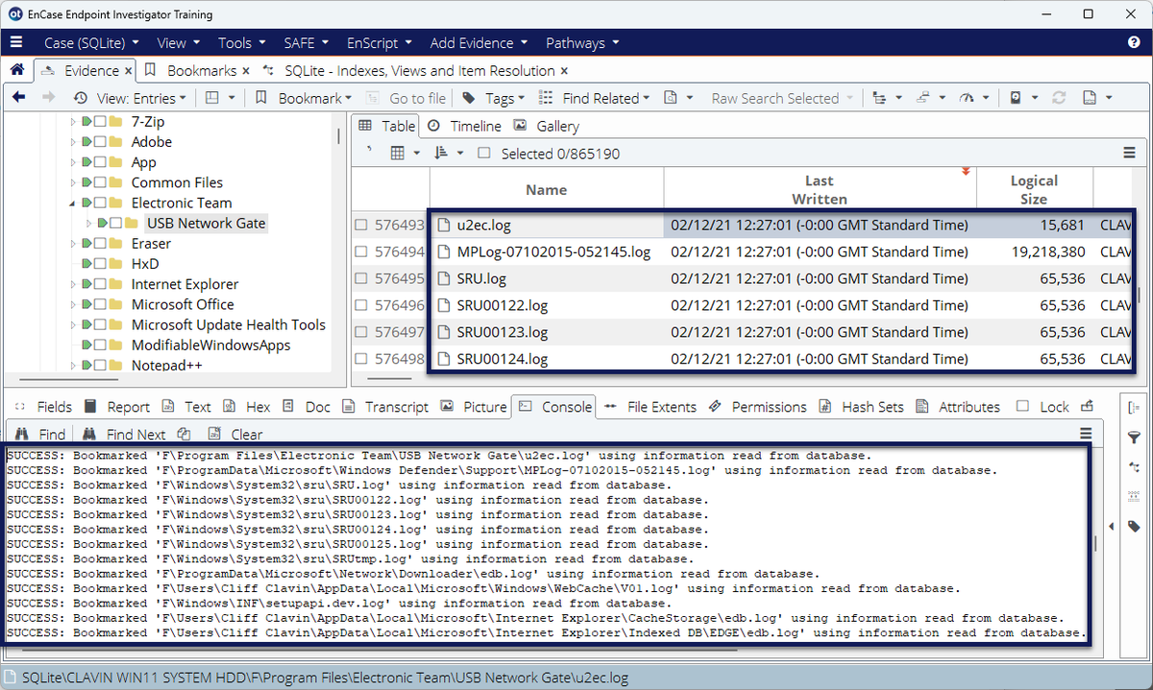Toggle the Selected 0/865190 checkbox
This screenshot has height=690, width=1153.
pyautogui.click(x=484, y=154)
